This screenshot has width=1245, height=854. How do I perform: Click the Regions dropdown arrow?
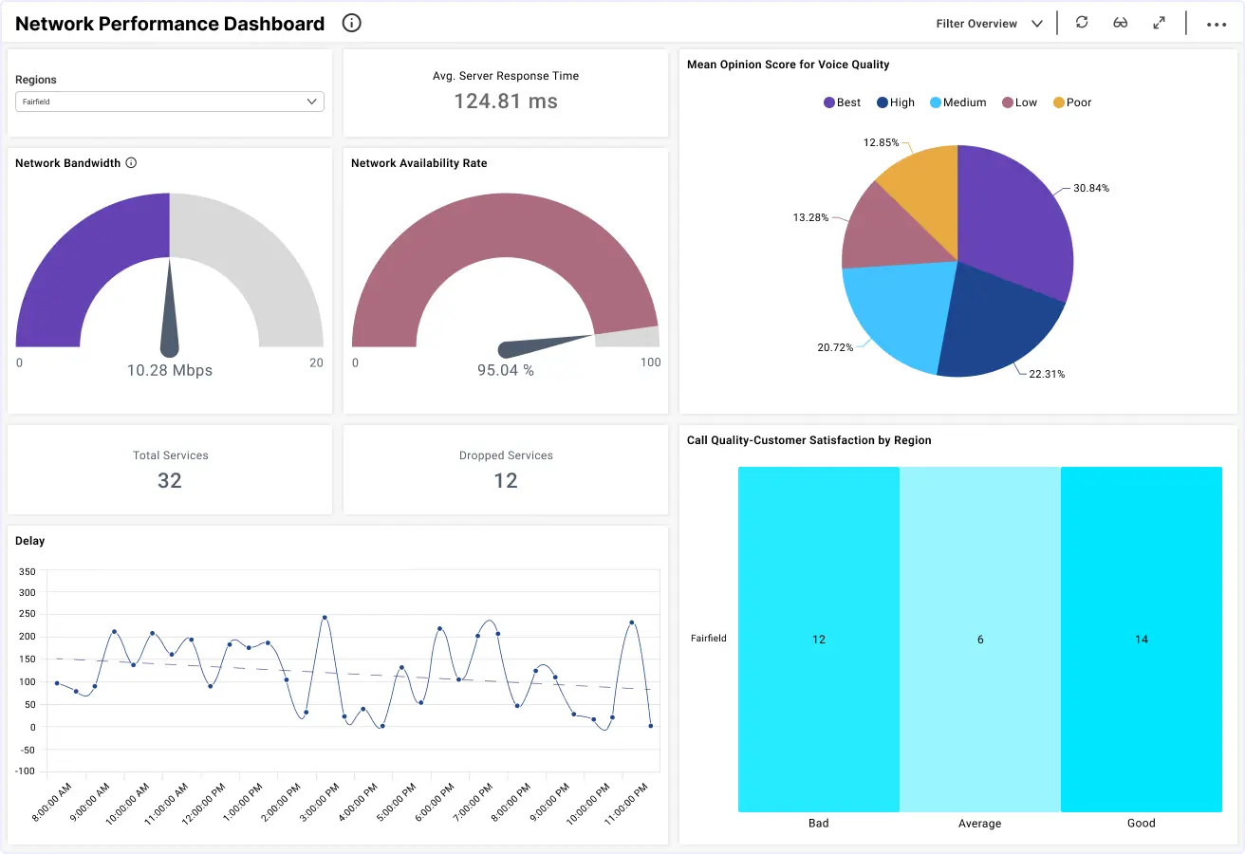click(312, 102)
